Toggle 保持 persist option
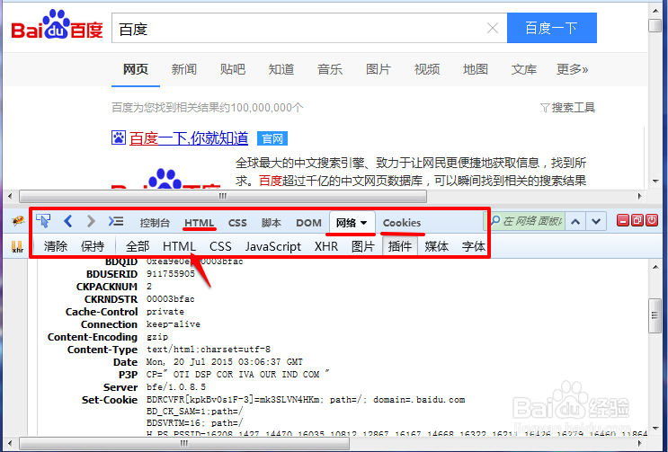The width and height of the screenshot is (668, 452). 93,246
